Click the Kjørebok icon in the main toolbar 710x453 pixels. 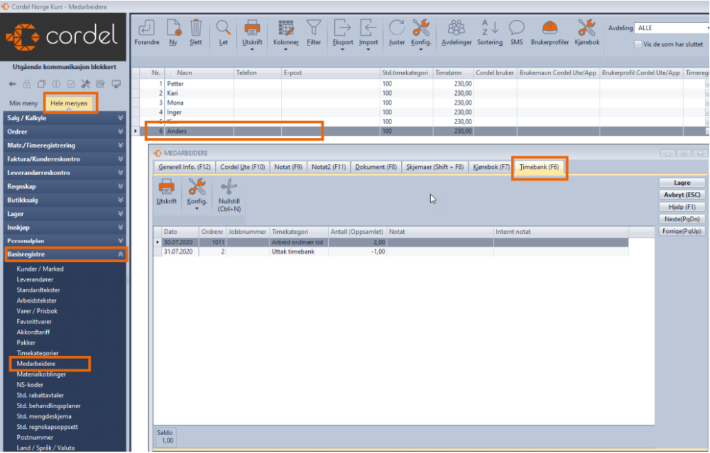coord(587,28)
